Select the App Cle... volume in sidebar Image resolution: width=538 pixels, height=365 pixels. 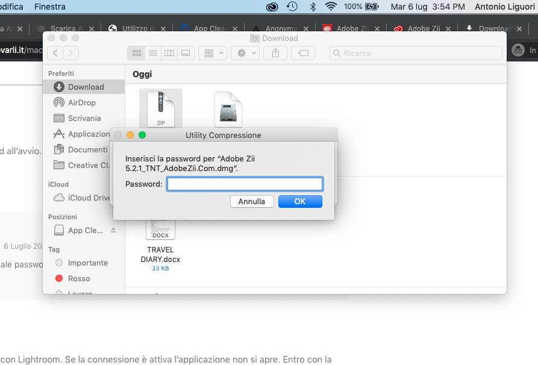78,230
